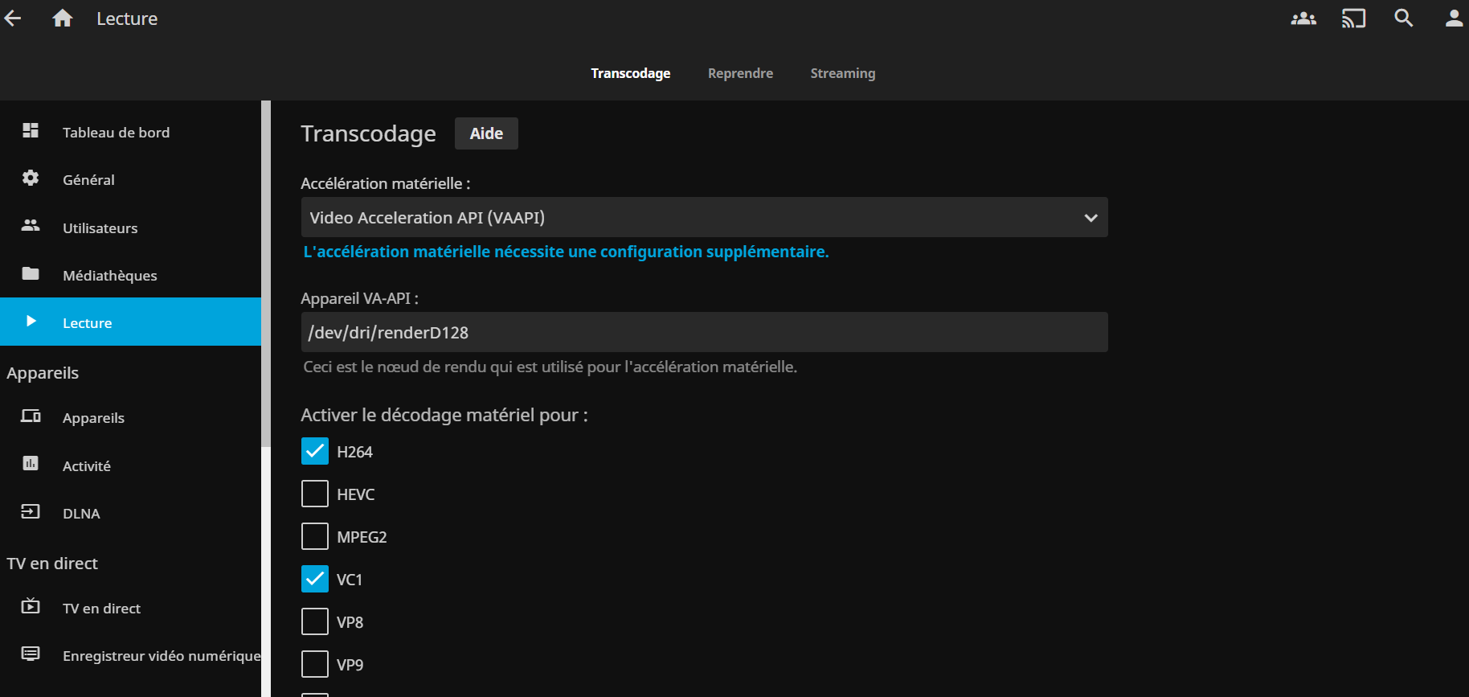
Task: Open Médiathèques in the sidebar
Action: click(110, 276)
